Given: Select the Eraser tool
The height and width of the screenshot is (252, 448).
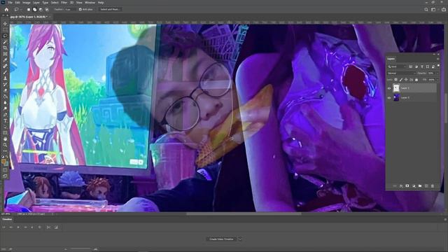Looking at the screenshot, I should point(5,90).
